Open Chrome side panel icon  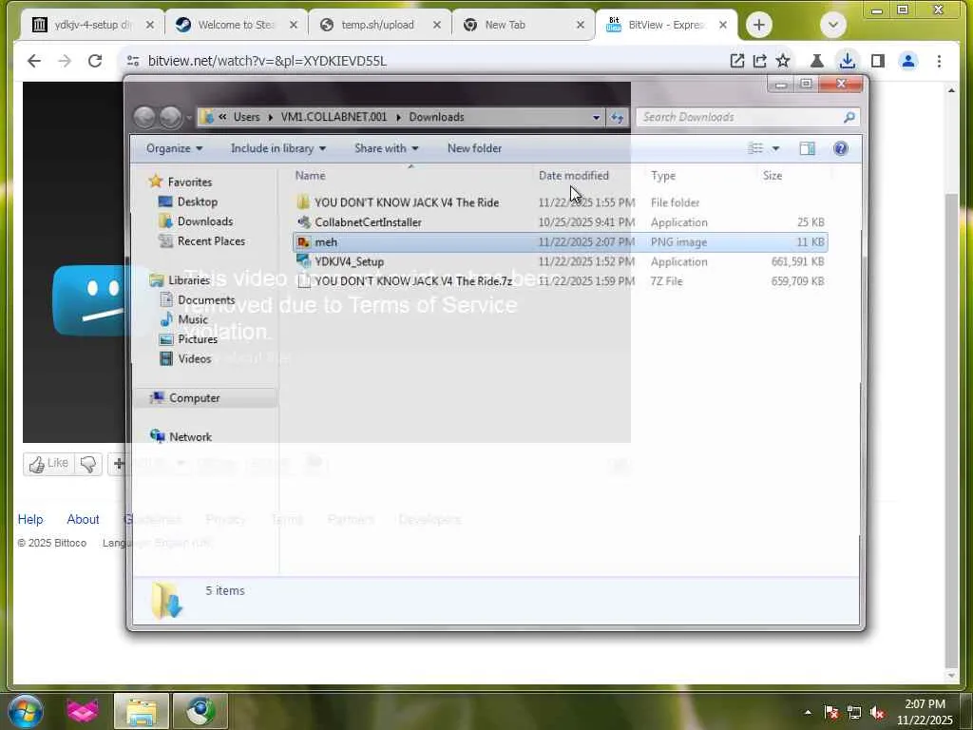(x=877, y=61)
